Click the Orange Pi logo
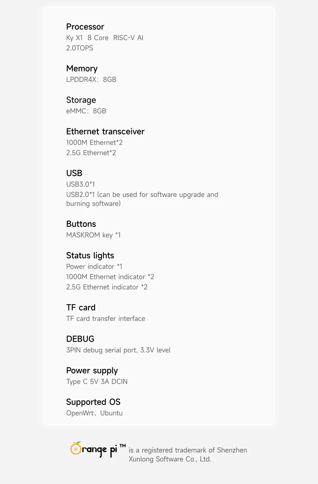 pos(98,450)
